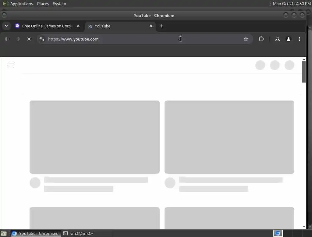The image size is (312, 237).
Task: Click the scrollbar up arrow
Action: coord(304,59)
